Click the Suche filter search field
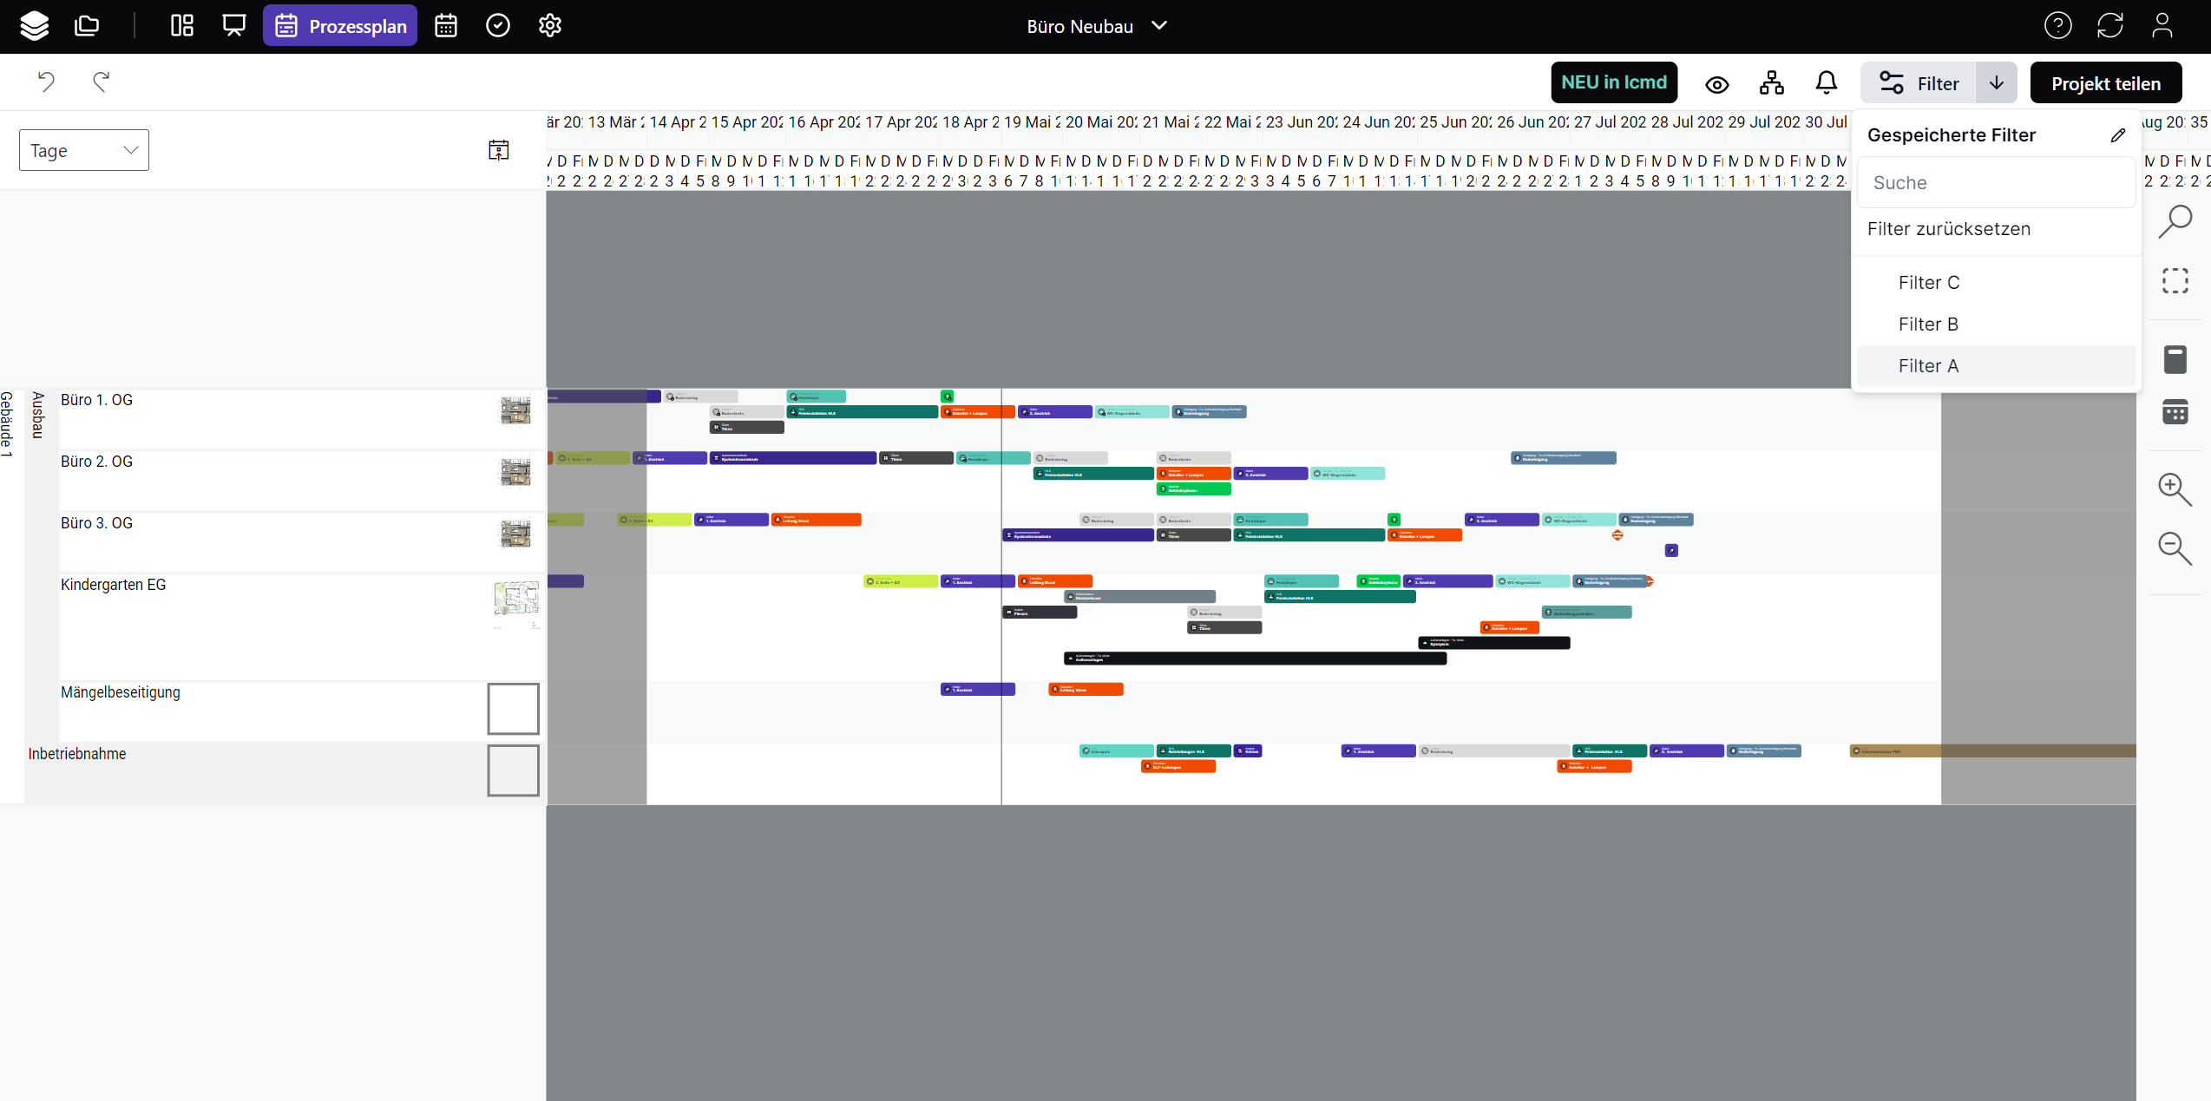Image resolution: width=2211 pixels, height=1101 pixels. point(1996,183)
